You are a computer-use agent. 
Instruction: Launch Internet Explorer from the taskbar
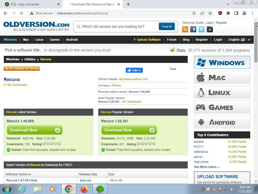22,189
